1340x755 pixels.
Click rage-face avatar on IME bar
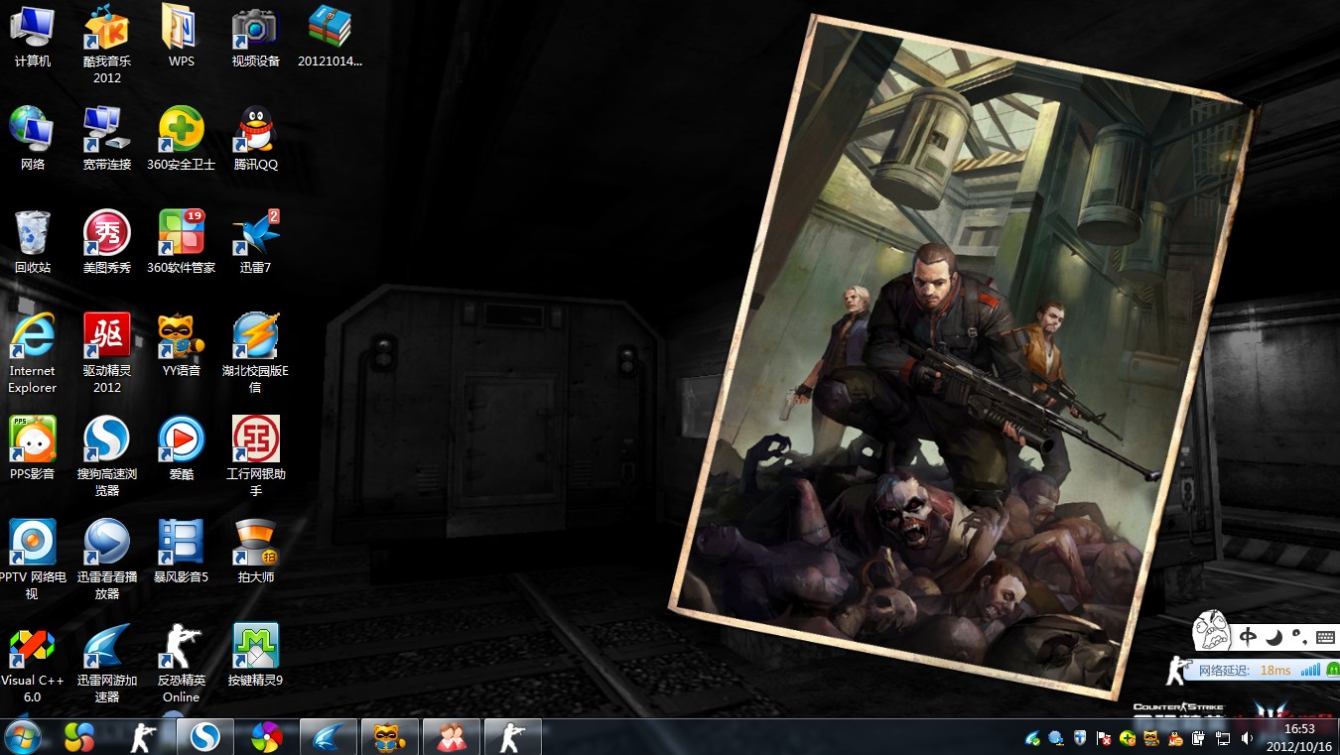pos(1212,628)
